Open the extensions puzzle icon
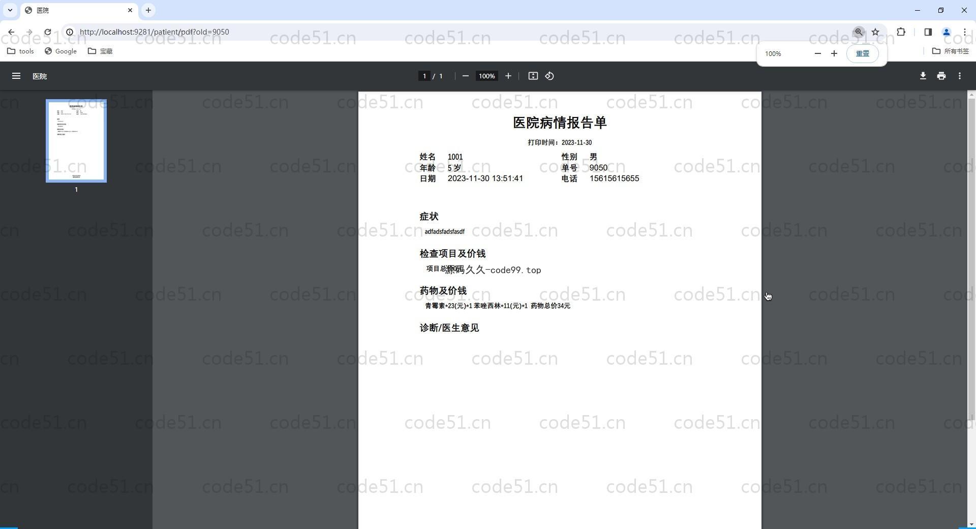Screen dimensions: 976x529 tap(901, 32)
